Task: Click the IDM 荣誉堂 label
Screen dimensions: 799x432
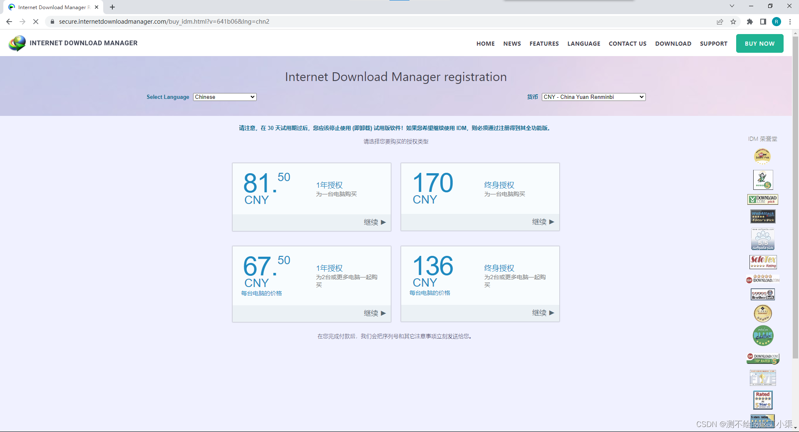Action: tap(762, 139)
